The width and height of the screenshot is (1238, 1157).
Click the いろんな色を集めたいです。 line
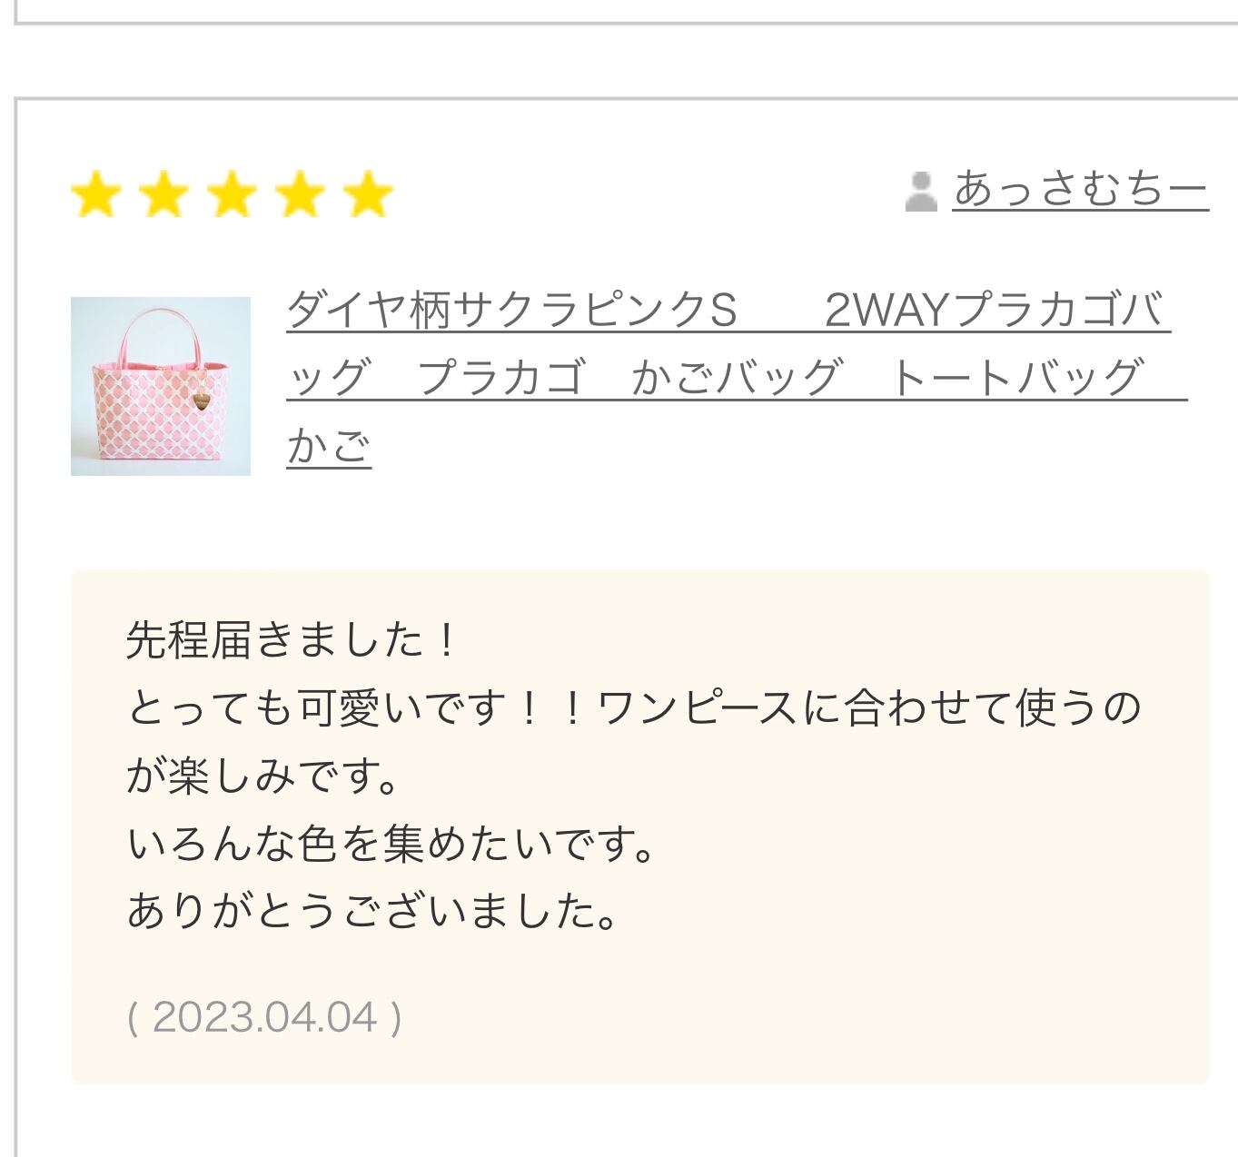click(392, 844)
